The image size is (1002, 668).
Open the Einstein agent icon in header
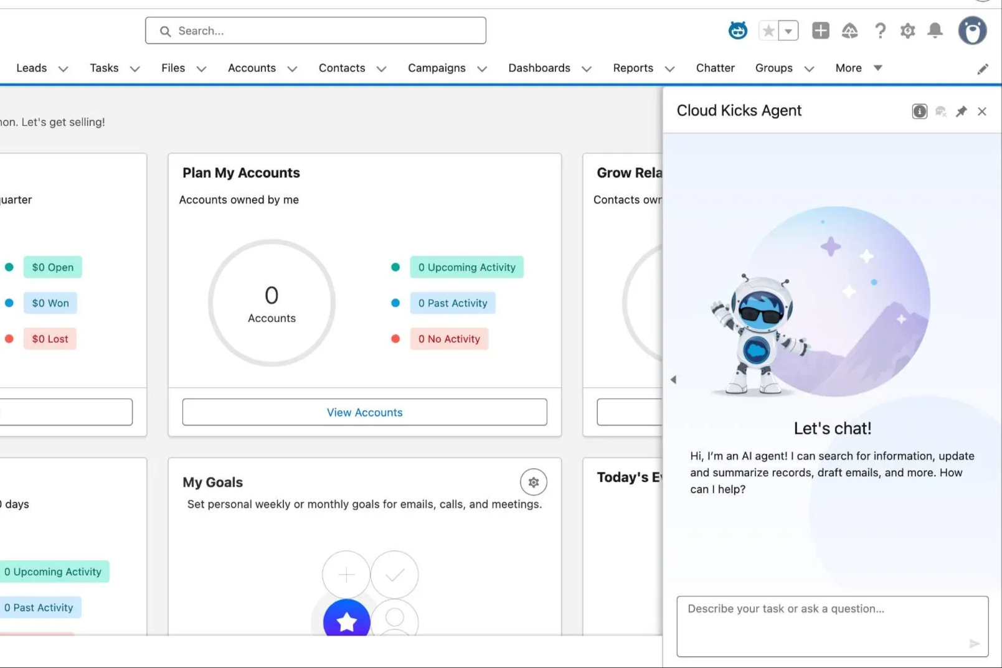[738, 30]
